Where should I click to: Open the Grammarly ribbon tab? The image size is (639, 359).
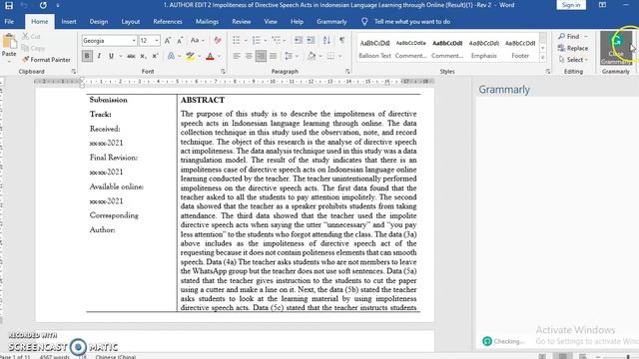pos(331,22)
